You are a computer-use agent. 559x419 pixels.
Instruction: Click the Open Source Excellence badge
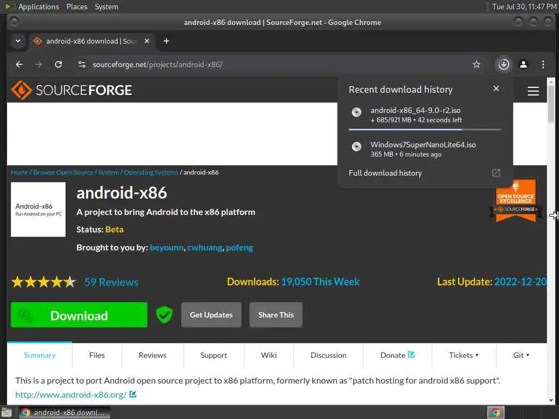[515, 200]
